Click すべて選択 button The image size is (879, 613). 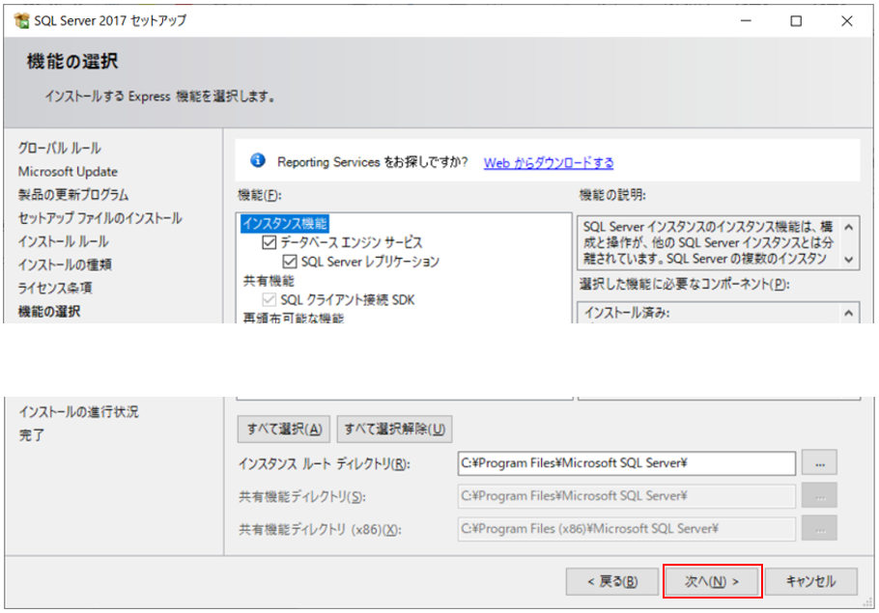[x=284, y=430]
